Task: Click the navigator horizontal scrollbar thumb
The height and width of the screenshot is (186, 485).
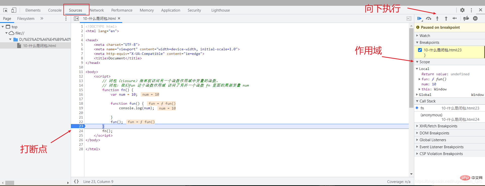Action: (10, 183)
